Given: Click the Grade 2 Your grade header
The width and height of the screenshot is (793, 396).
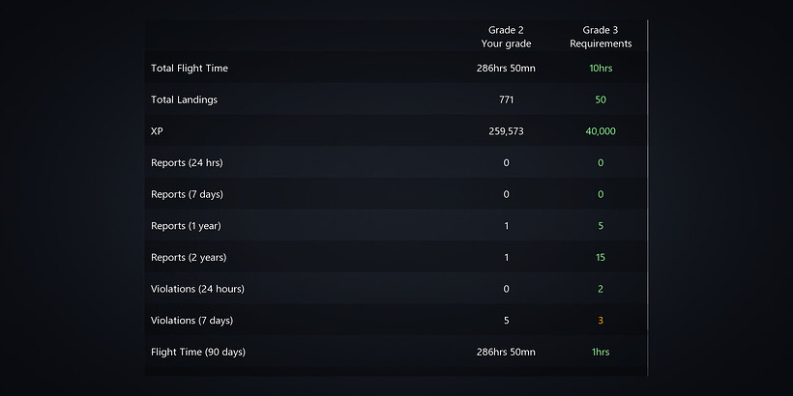Looking at the screenshot, I should [x=506, y=37].
